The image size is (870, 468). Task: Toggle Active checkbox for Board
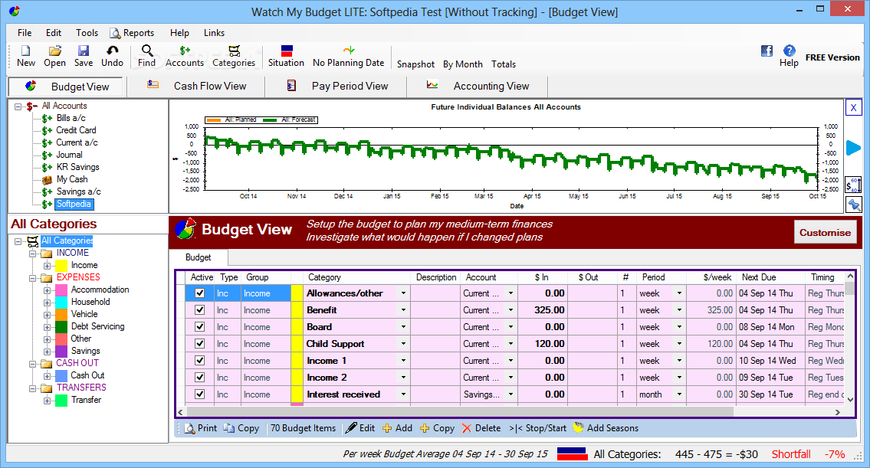coord(200,327)
